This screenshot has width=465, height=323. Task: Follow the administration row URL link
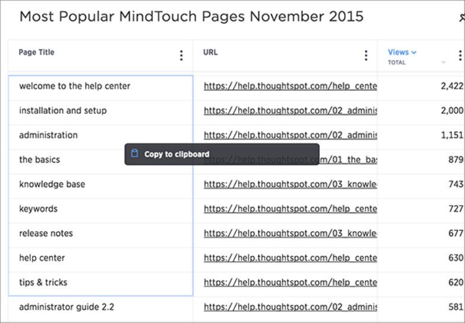click(x=290, y=135)
